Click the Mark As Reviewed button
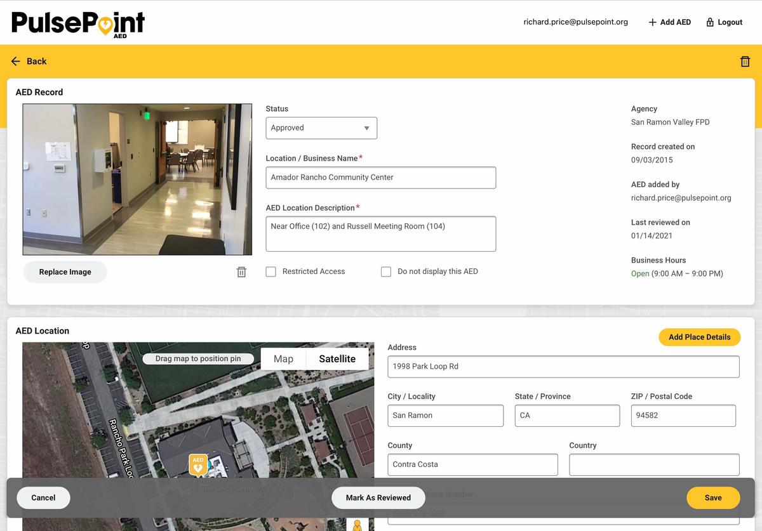Viewport: 762px width, 531px height. click(x=378, y=497)
